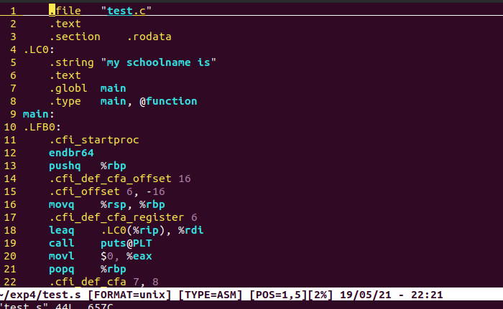This screenshot has height=309, width=503.
Task: Click line number 4 in the gutter
Action: (x=14, y=49)
